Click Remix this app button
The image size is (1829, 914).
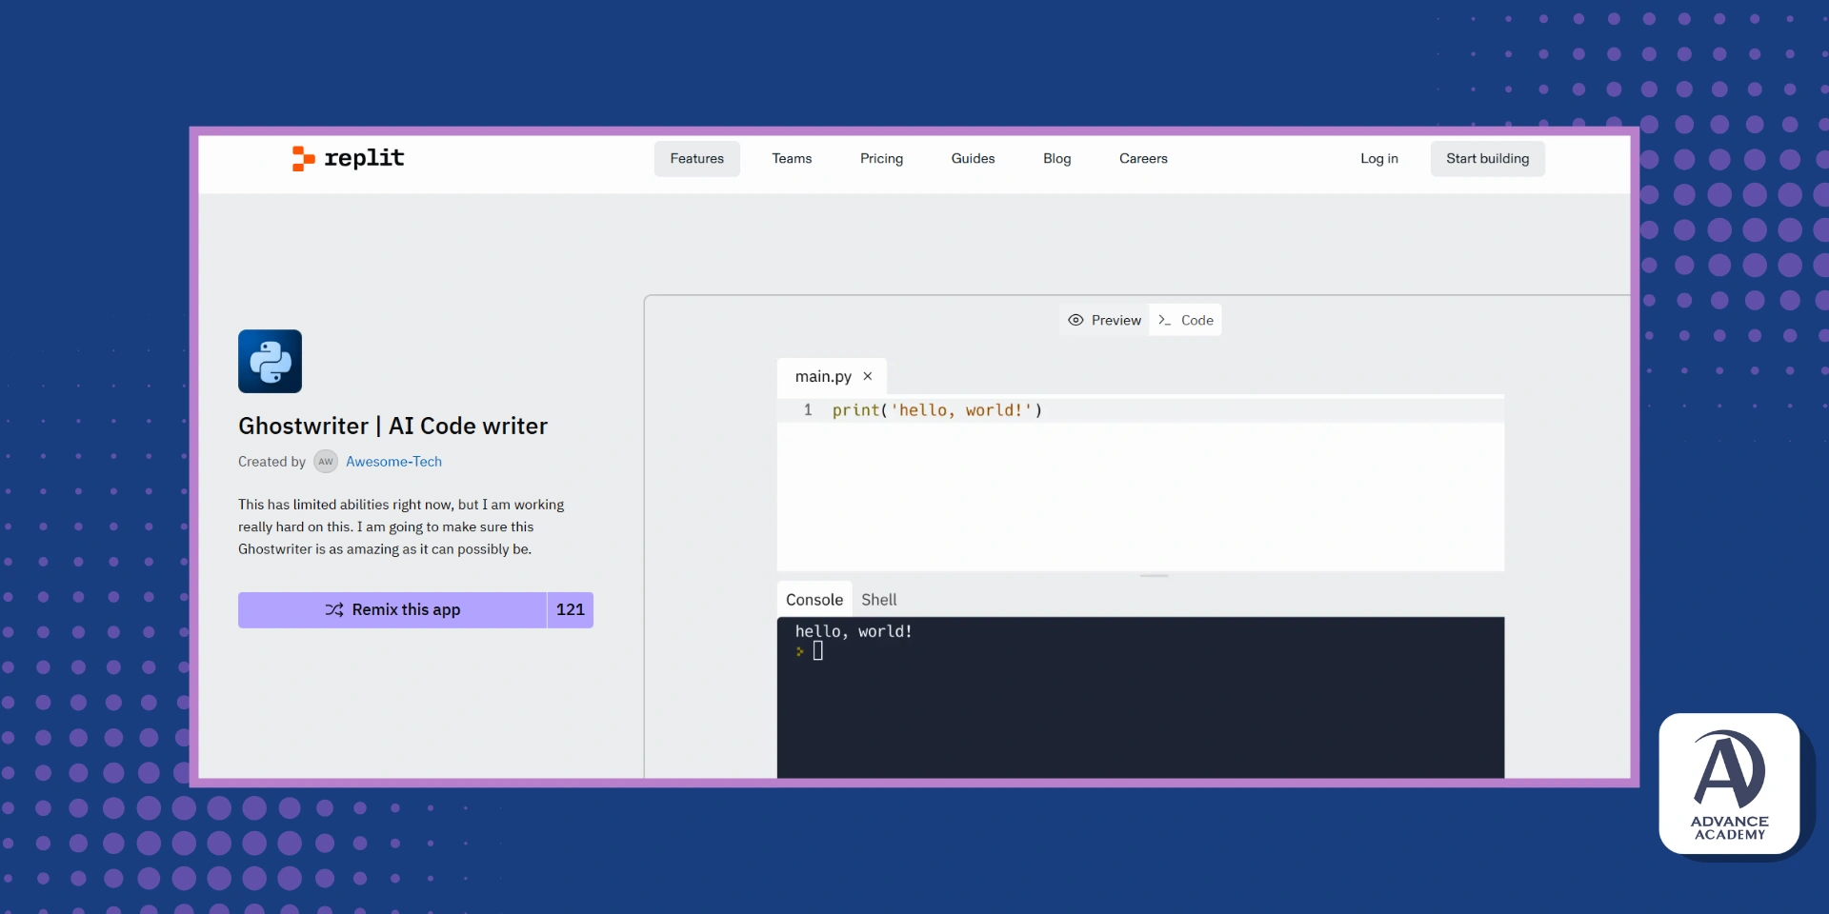[392, 610]
